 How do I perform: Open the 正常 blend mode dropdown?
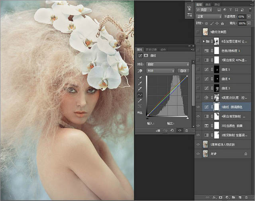pyautogui.click(x=209, y=16)
